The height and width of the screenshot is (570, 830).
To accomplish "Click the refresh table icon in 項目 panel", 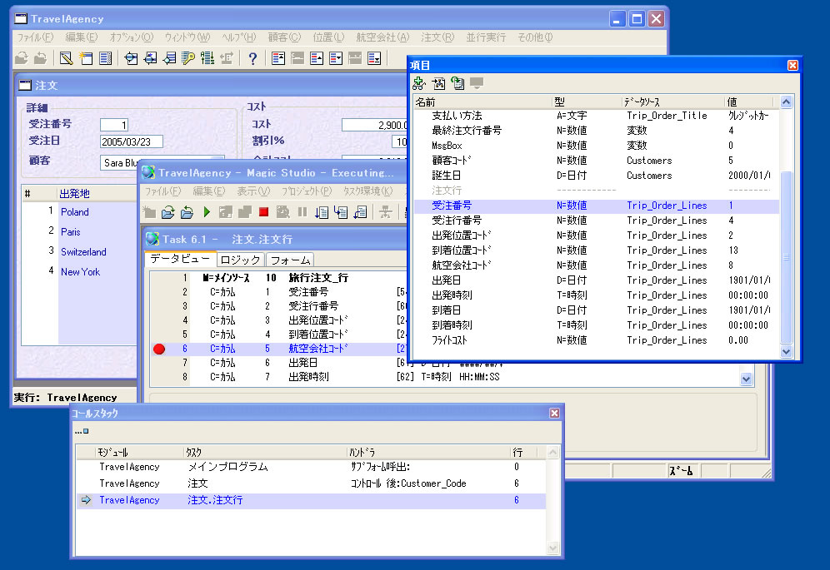I will (457, 83).
